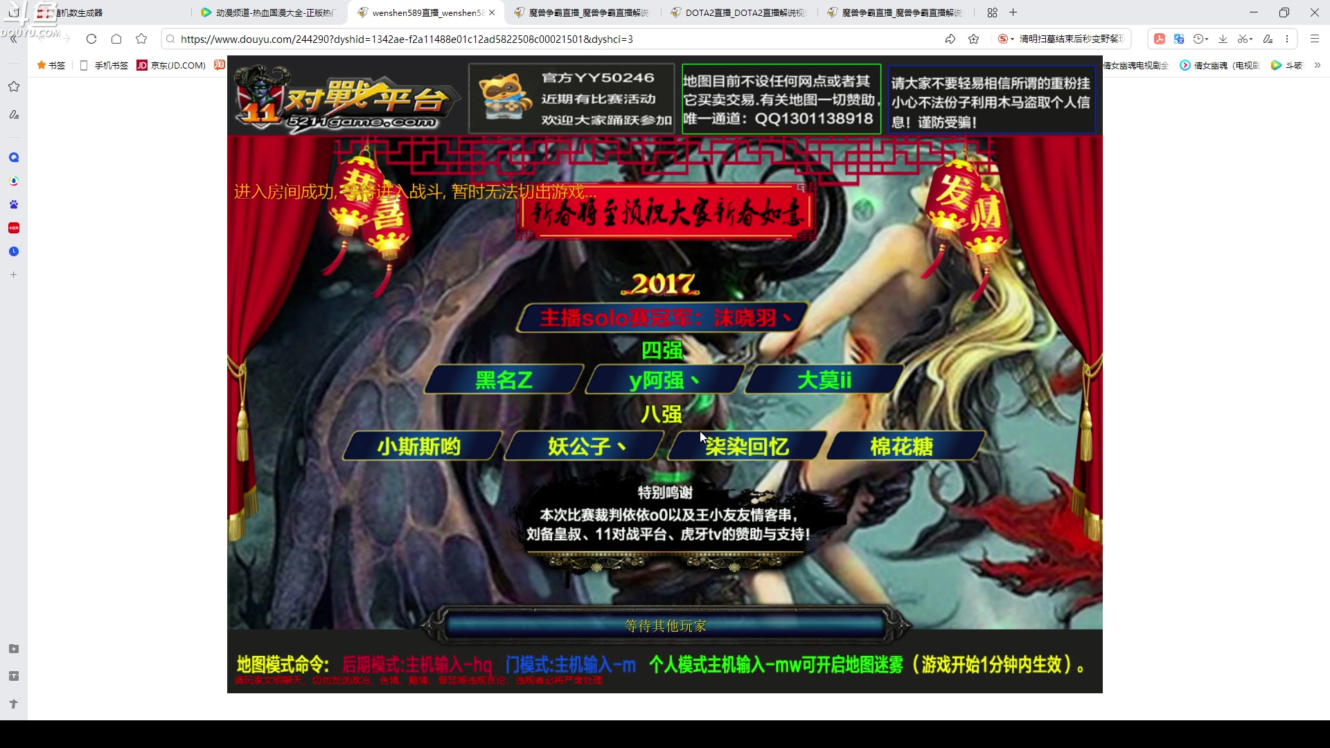Open the red 小红书 icon in sidebar

14,228
